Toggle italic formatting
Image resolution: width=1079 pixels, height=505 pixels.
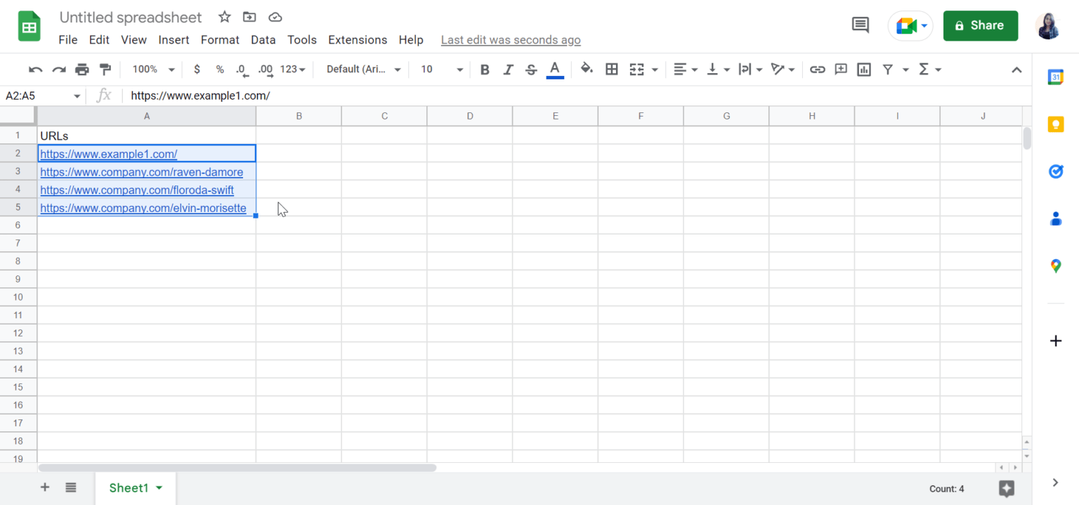point(508,69)
